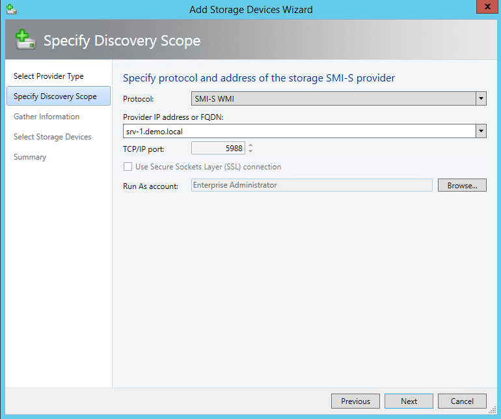Screen dimensions: 501x419
Task: Click the TCP/IP port number field
Action: tap(218, 149)
